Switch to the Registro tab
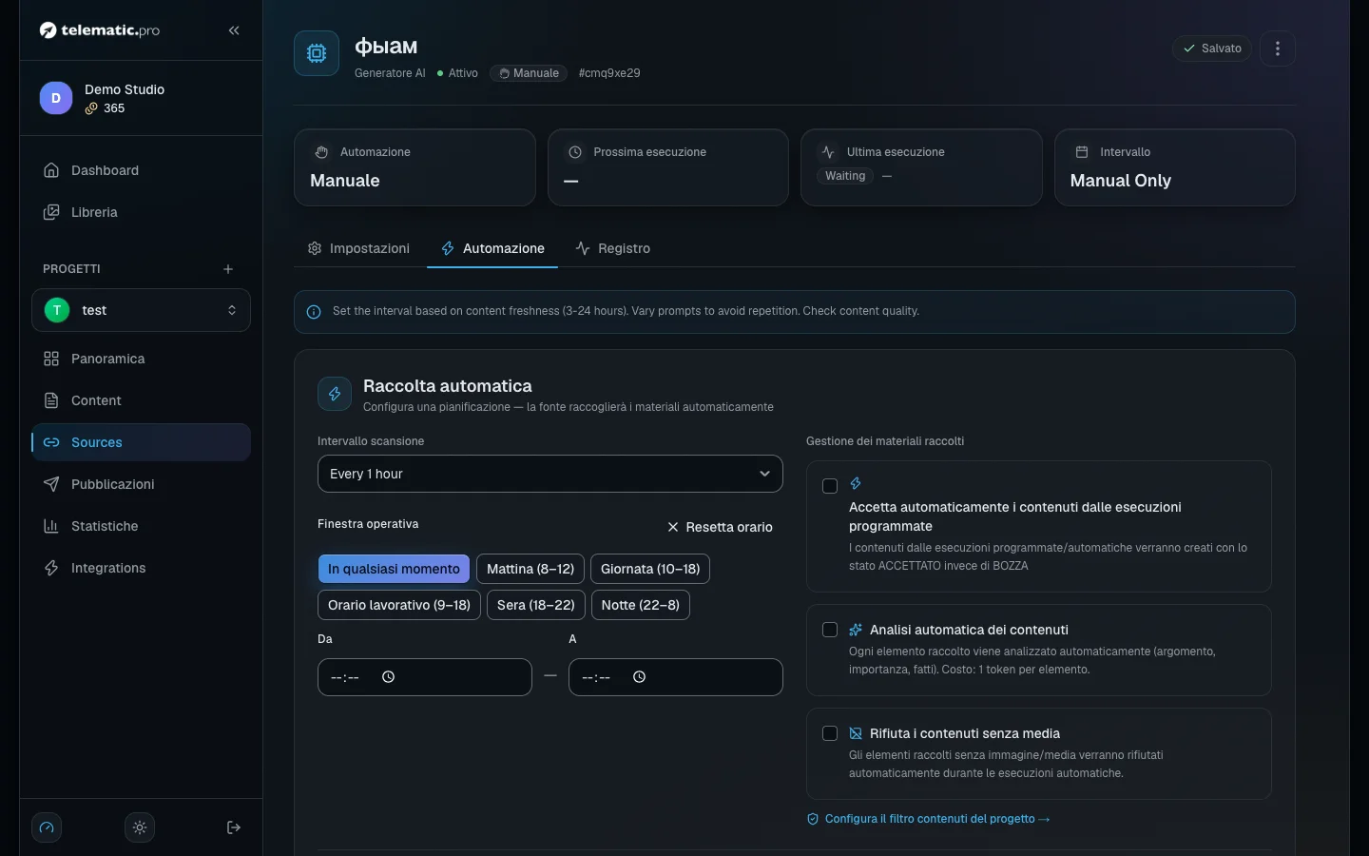The image size is (1369, 856). [x=613, y=248]
